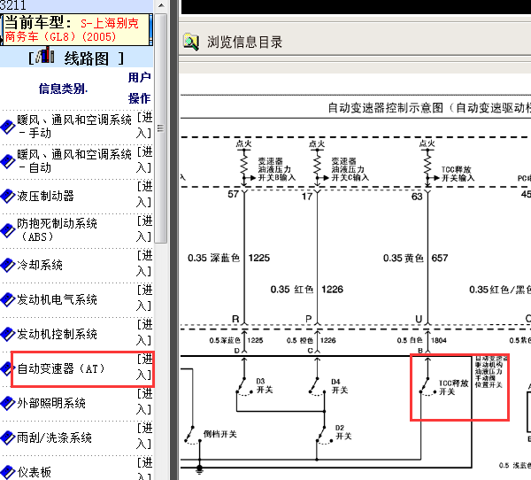
Task: Click book icon beside 外部照明系统
Action: tap(7, 403)
